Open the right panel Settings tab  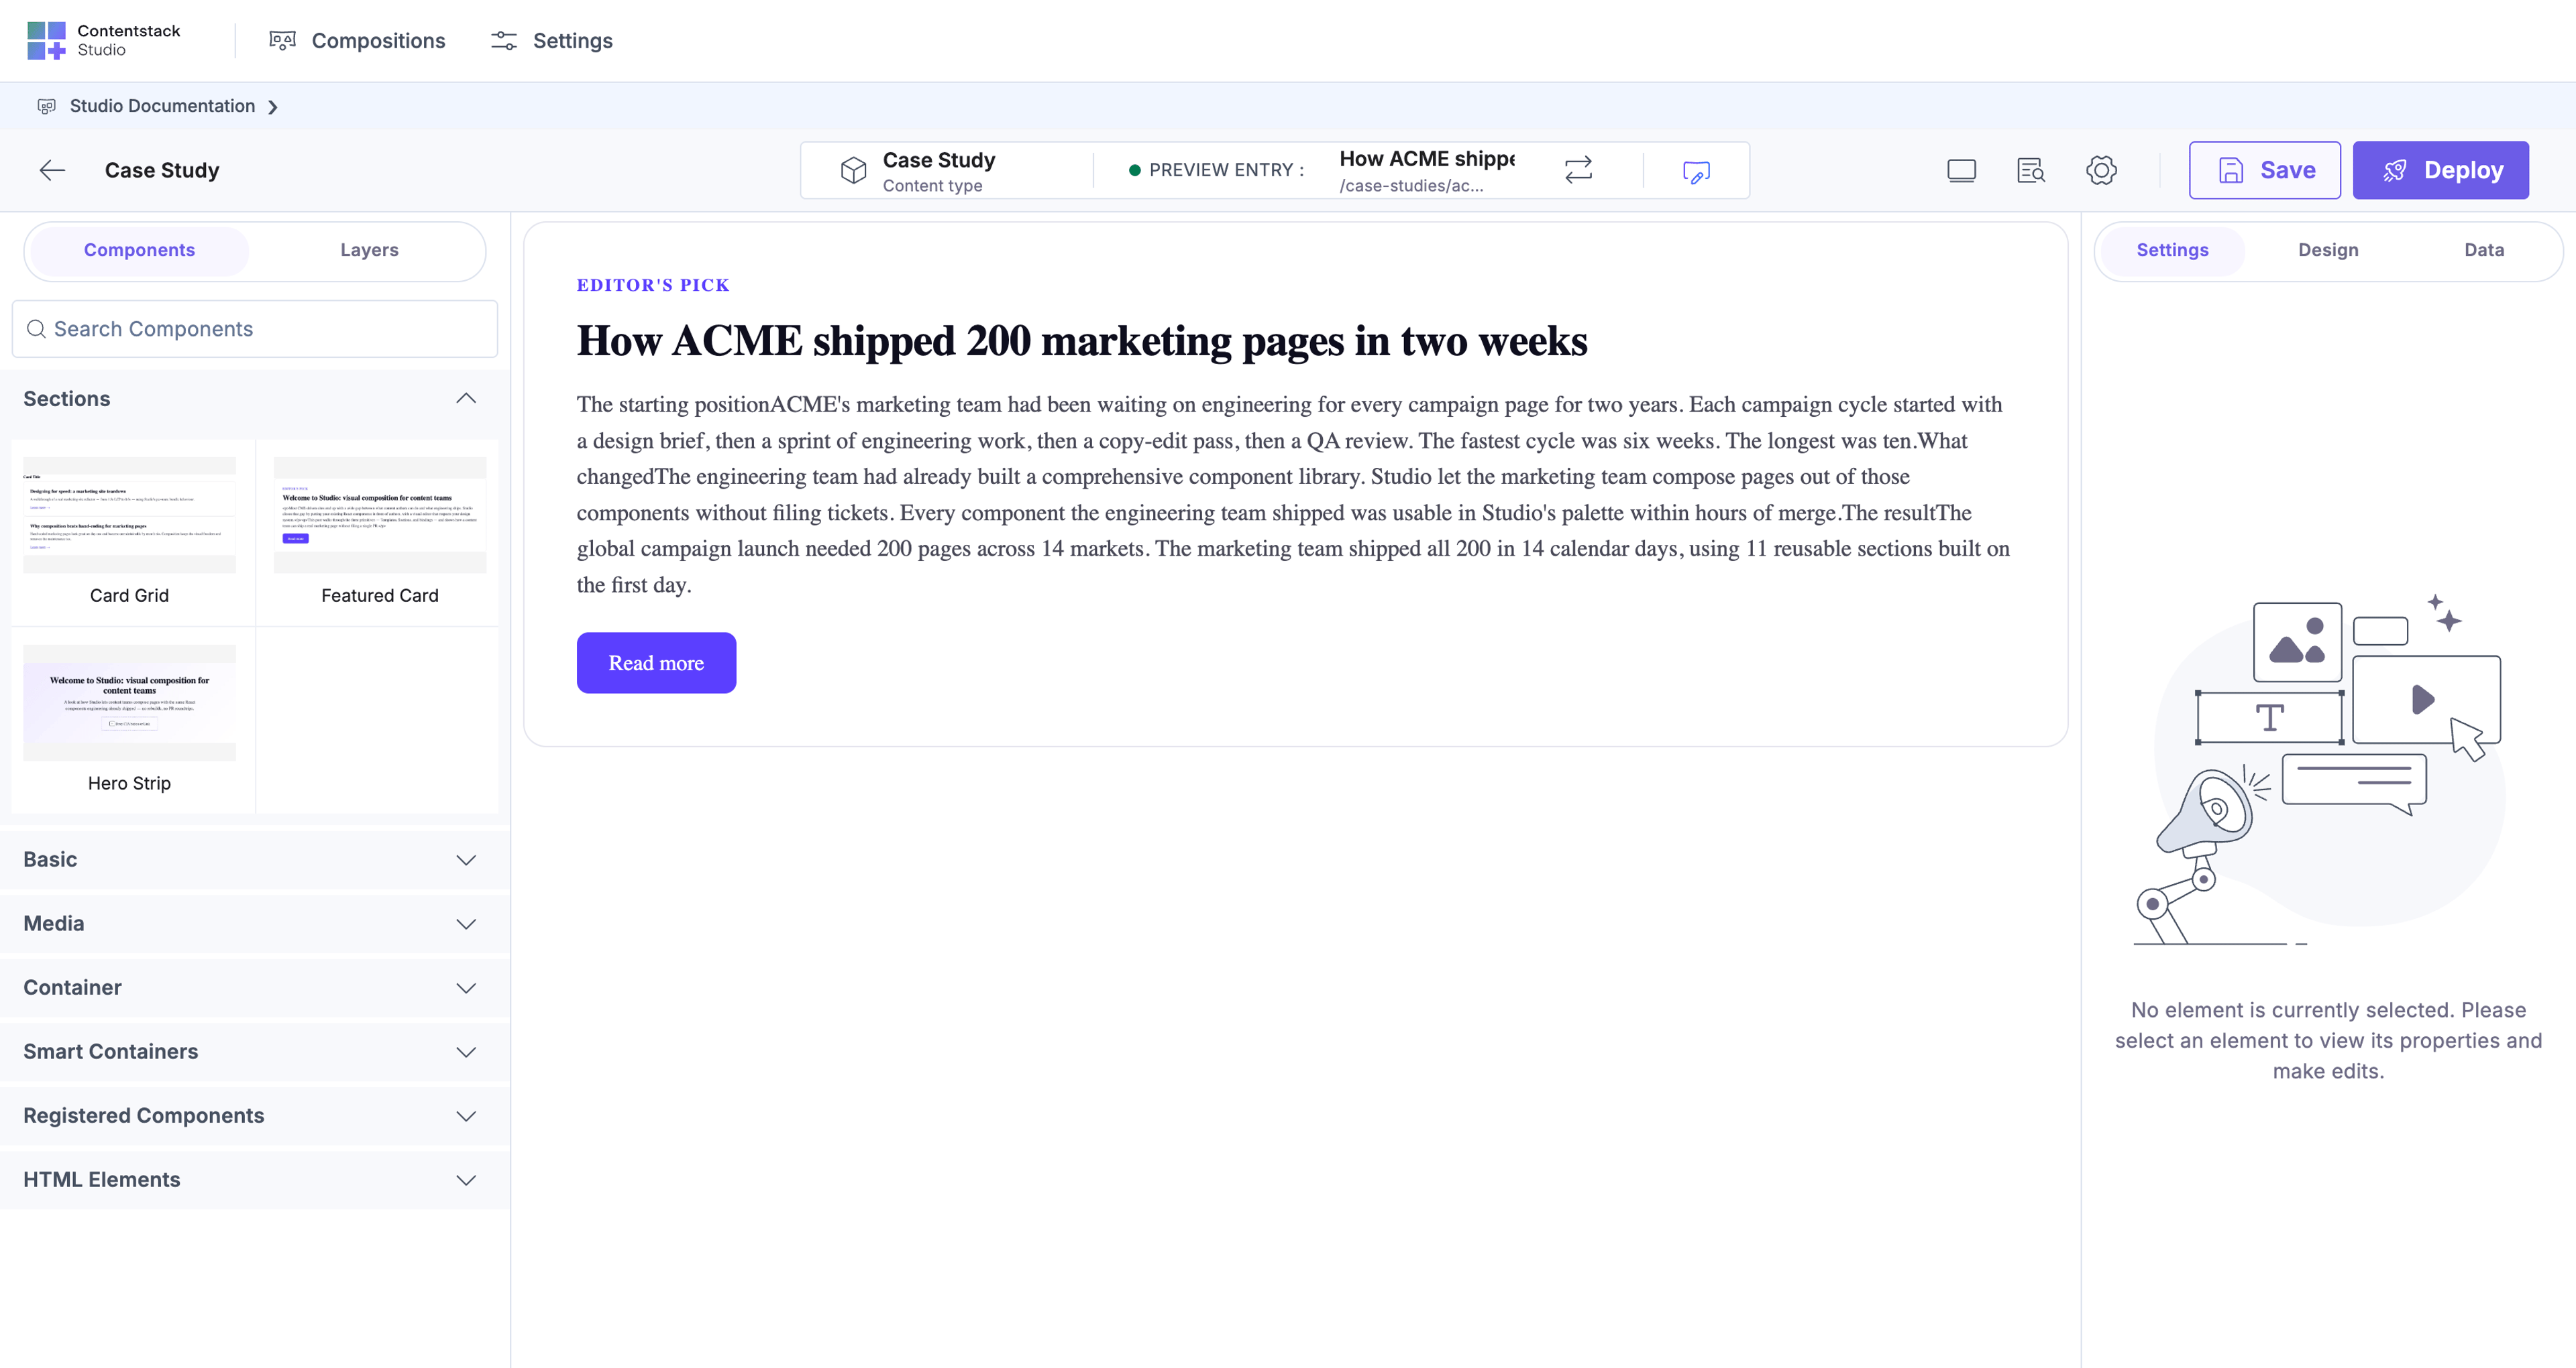[x=2172, y=250]
